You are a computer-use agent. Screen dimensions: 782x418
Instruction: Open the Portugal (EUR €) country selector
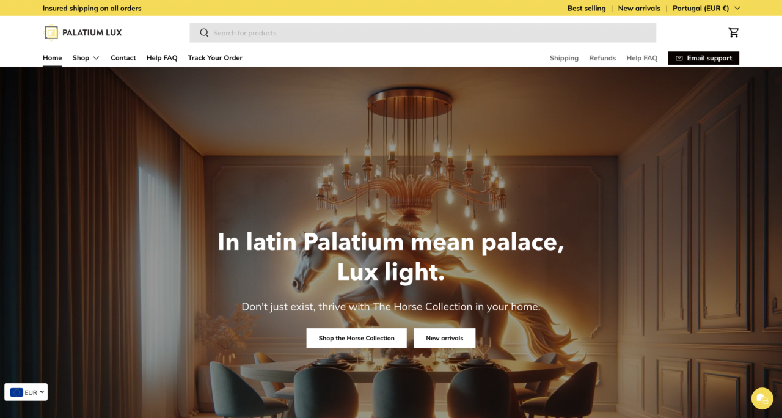point(706,9)
